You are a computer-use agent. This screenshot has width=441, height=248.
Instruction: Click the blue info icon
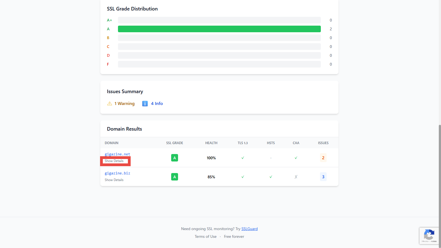coord(145,104)
